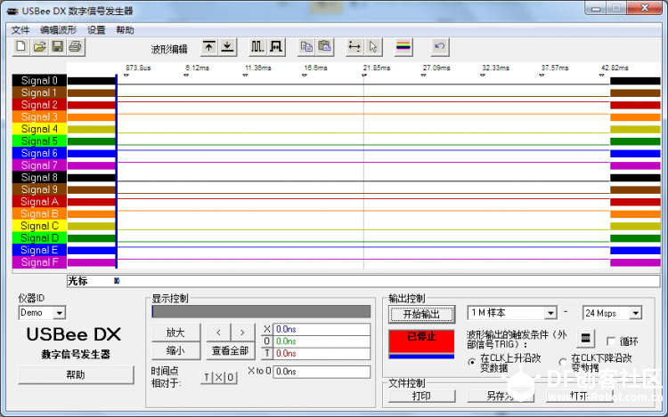This screenshot has height=417, width=668.
Task: Click the O cursor time field
Action: point(322,341)
